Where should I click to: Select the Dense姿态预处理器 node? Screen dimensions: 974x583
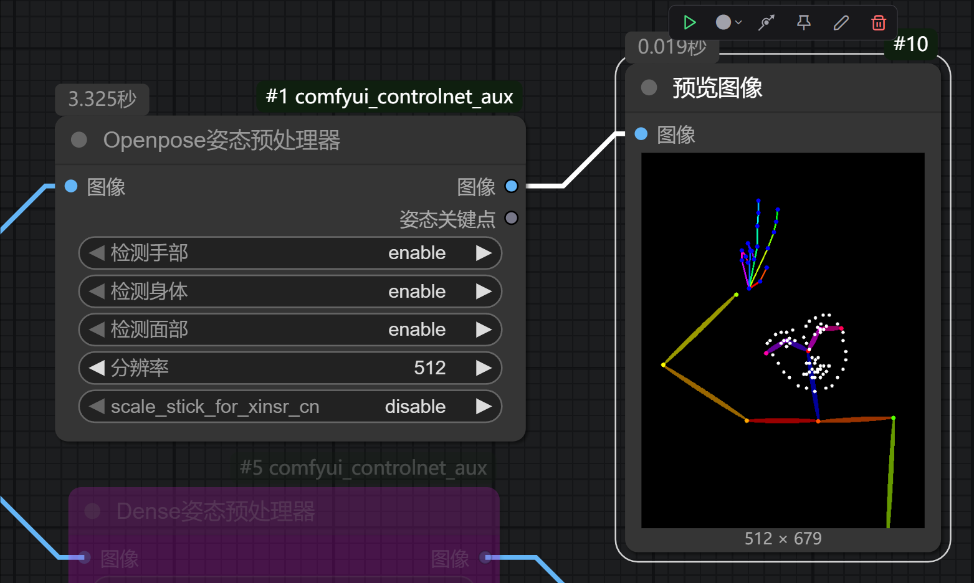click(216, 511)
